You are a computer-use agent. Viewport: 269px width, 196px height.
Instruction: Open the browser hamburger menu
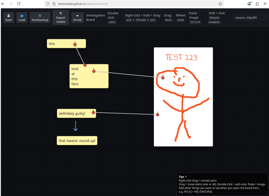point(265,4)
